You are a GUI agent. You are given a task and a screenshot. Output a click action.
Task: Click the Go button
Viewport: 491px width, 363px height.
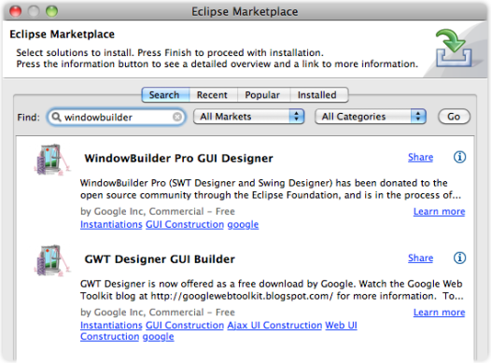(x=454, y=117)
